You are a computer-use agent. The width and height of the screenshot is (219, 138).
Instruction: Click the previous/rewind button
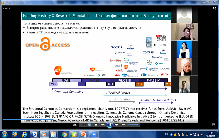(103, 125)
